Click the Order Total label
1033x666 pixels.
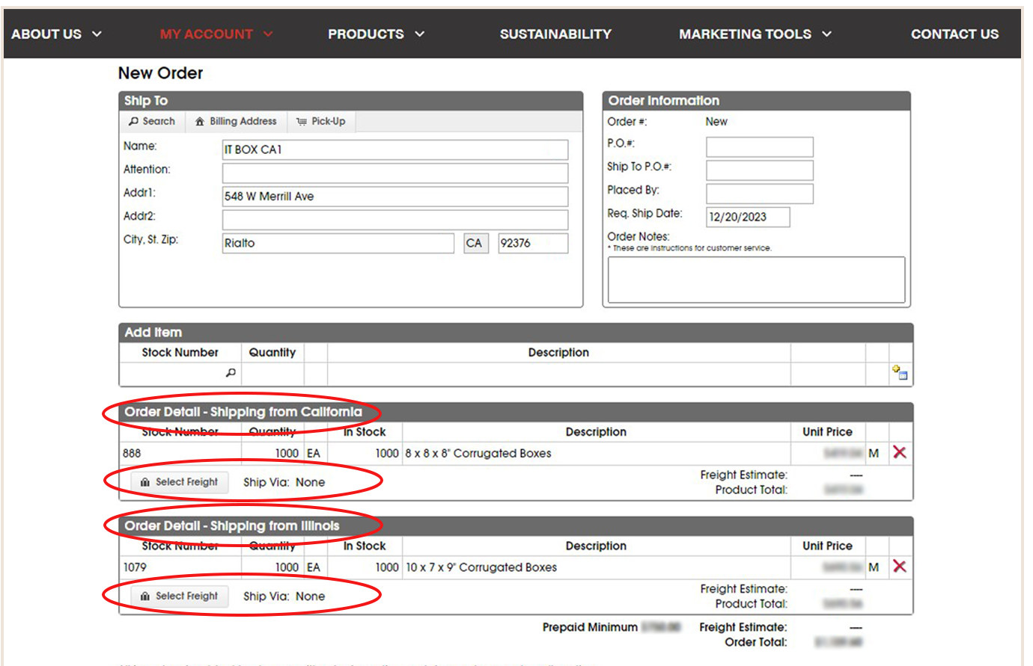[x=756, y=642]
